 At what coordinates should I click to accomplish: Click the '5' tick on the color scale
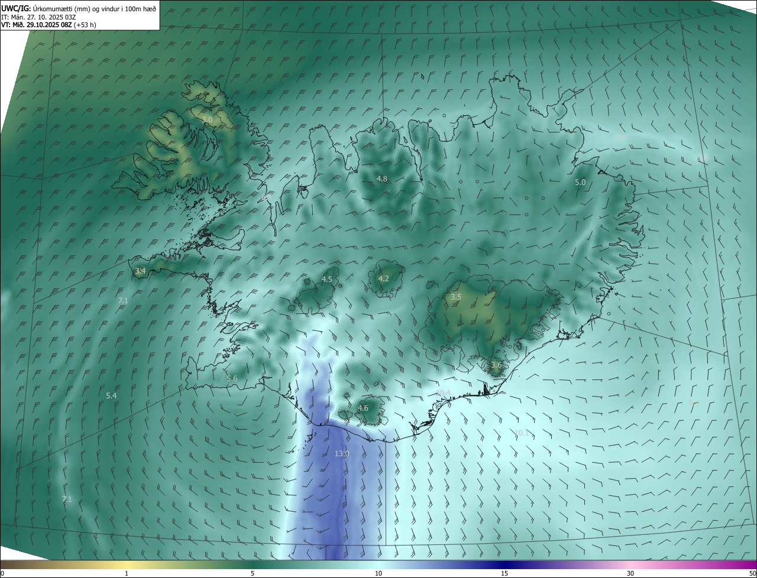[x=253, y=573]
